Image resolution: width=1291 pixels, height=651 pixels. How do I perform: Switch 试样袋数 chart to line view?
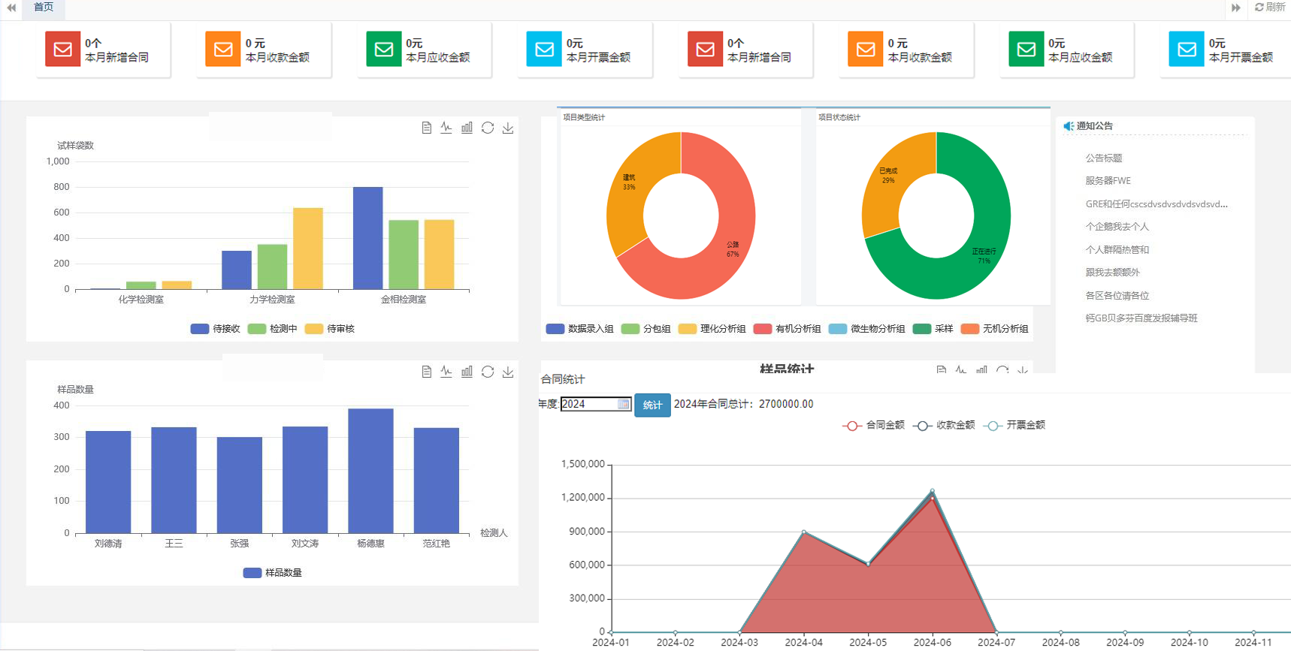(x=446, y=128)
